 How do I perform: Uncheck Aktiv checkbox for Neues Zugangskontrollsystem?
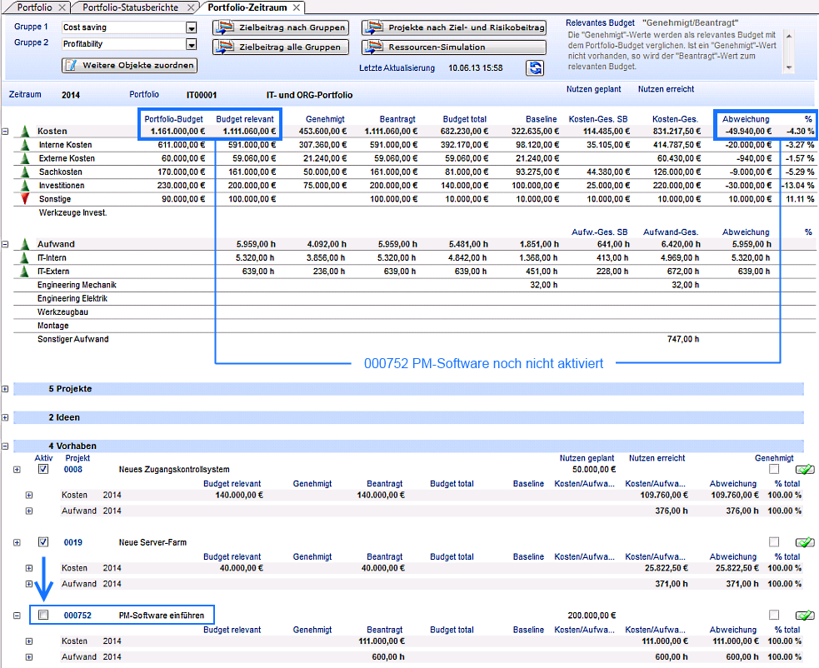(x=43, y=470)
